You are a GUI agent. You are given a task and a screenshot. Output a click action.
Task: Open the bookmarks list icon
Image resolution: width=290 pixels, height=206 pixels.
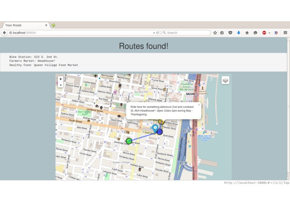222,33
